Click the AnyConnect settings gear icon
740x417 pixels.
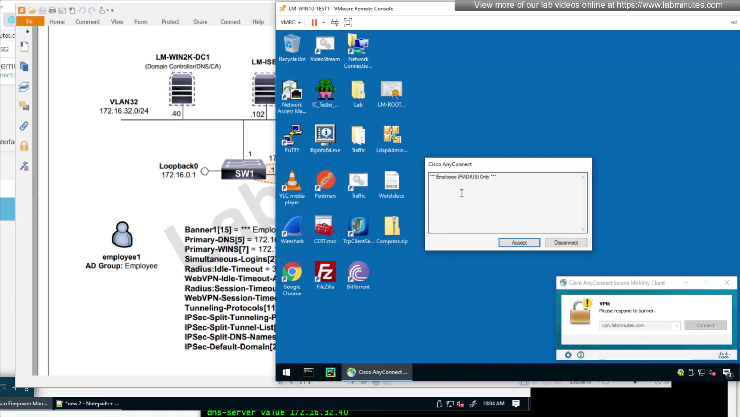(568, 355)
